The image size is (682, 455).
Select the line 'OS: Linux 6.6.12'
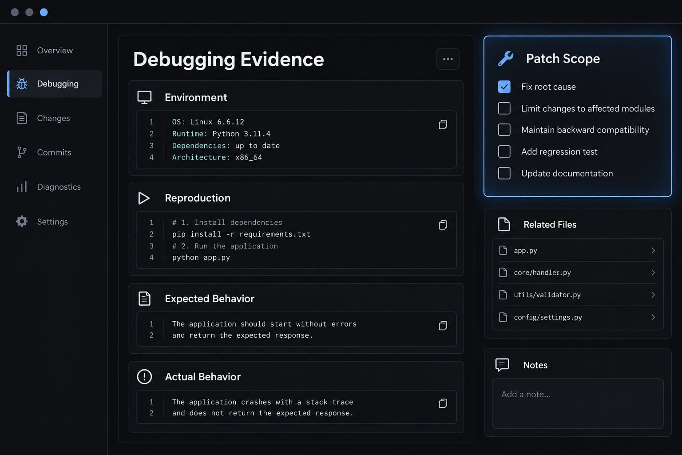(x=208, y=122)
